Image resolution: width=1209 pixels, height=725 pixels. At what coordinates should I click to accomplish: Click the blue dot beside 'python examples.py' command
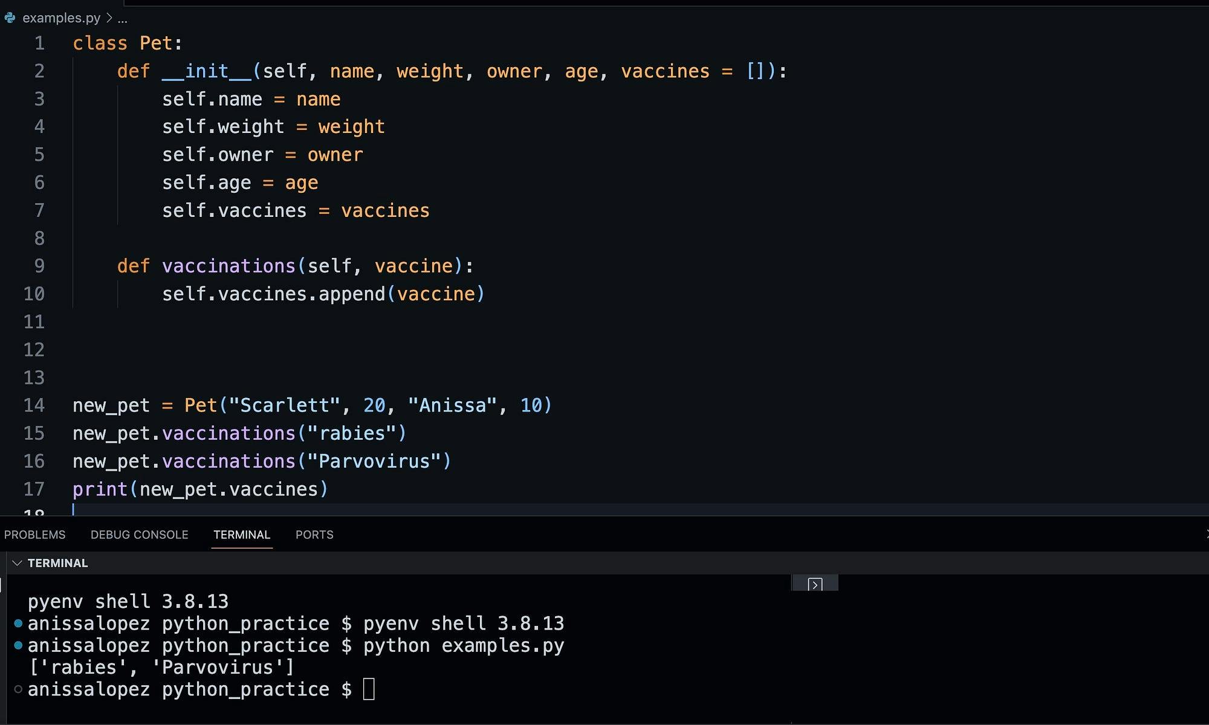(18, 645)
